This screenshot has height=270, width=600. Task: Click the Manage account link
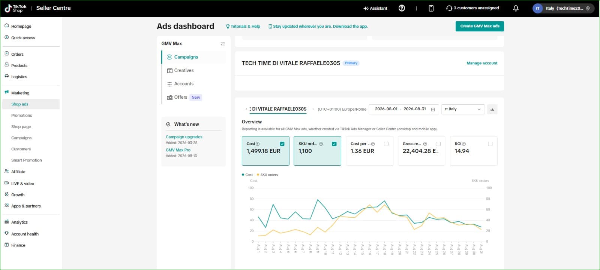tap(482, 63)
